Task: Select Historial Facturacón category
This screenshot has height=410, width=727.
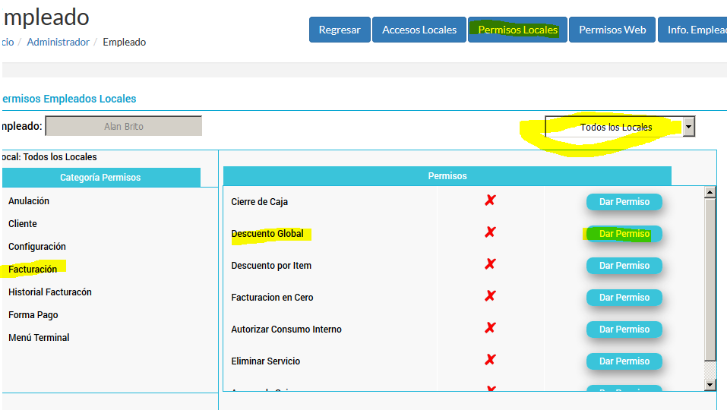Action: pyautogui.click(x=50, y=292)
